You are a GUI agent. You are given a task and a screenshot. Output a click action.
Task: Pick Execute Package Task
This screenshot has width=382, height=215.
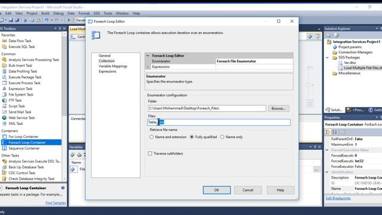pos(25,77)
